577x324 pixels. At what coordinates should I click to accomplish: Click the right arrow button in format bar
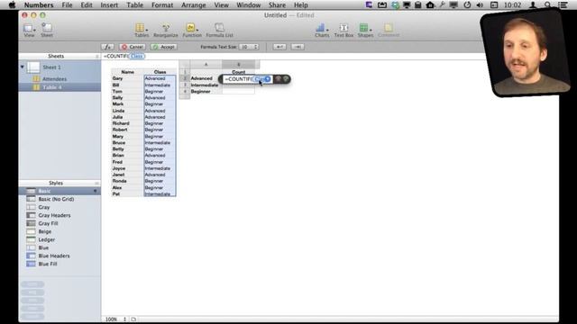298,47
